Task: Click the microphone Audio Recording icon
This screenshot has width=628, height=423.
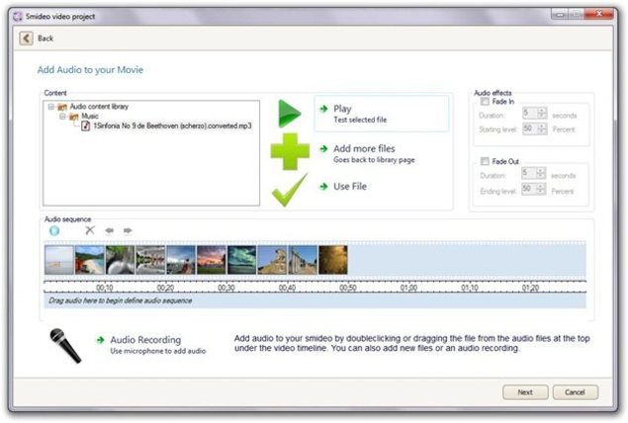Action: (65, 345)
